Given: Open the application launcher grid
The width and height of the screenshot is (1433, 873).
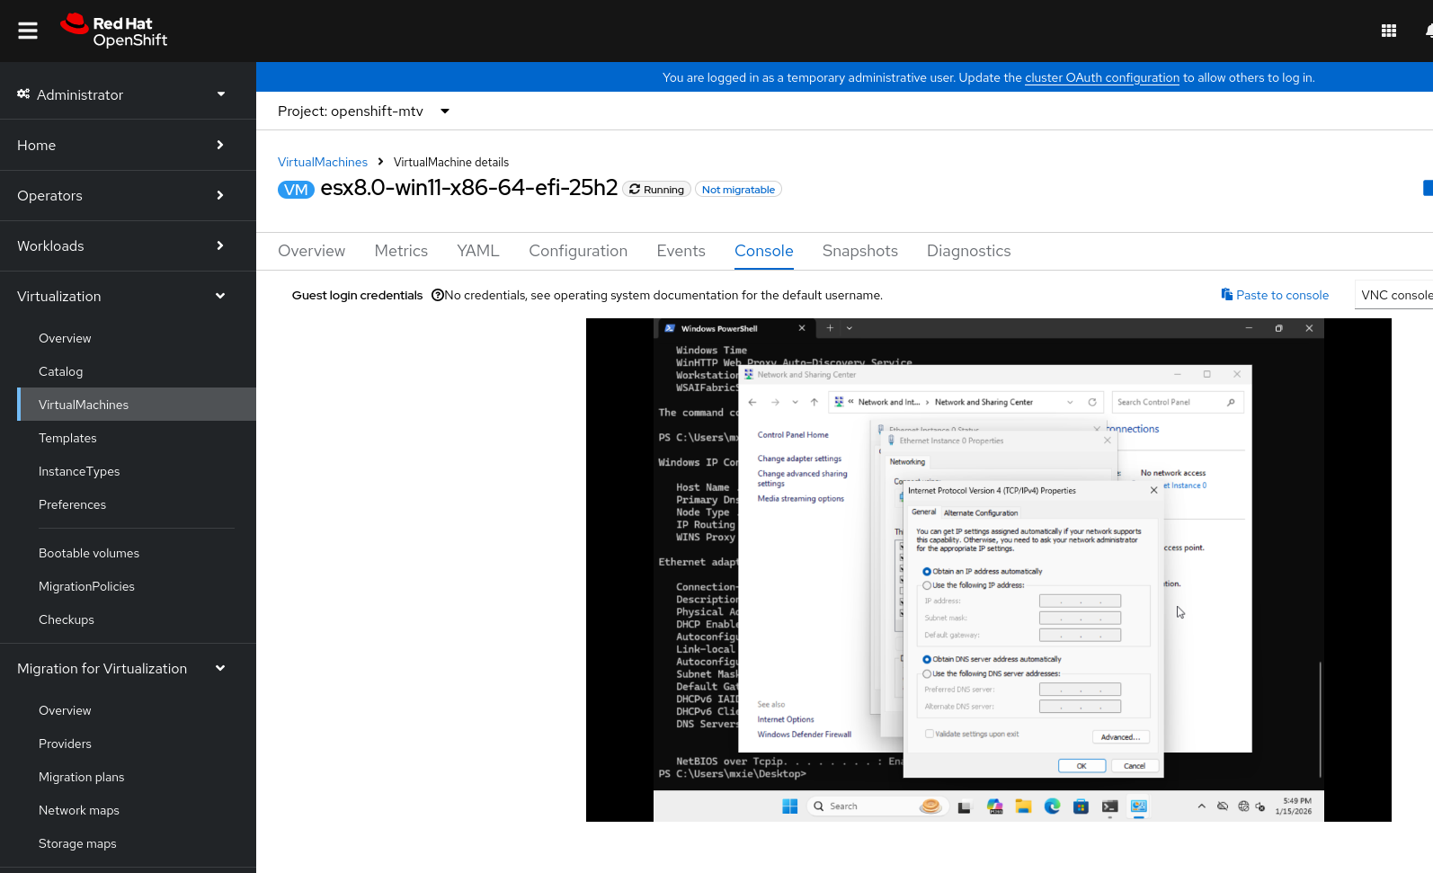Looking at the screenshot, I should pyautogui.click(x=1389, y=31).
